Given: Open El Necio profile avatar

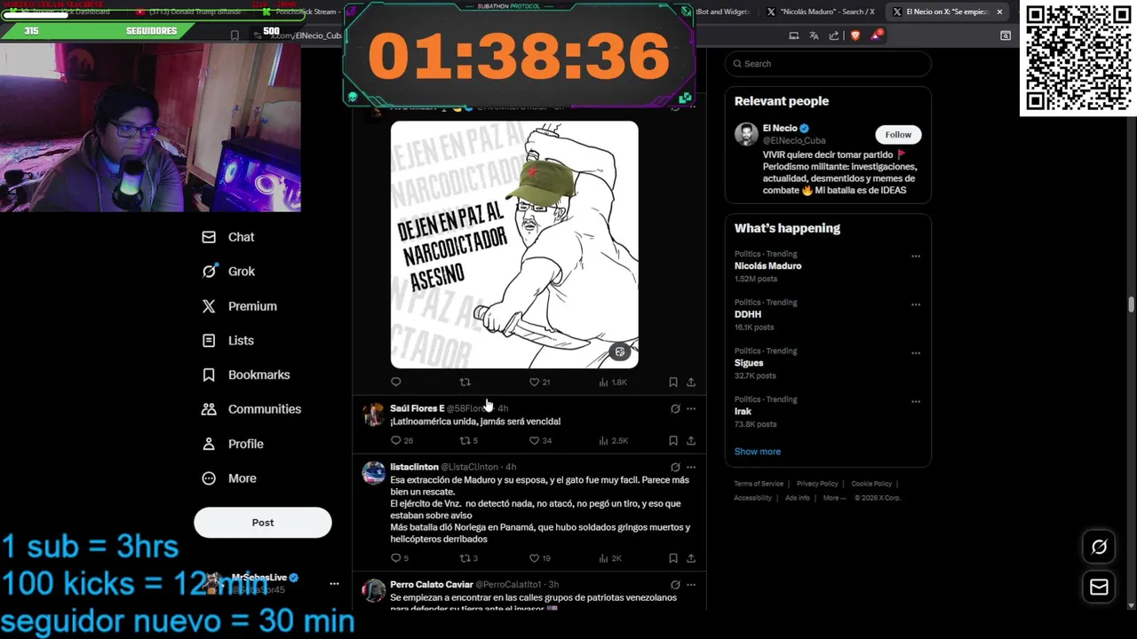Looking at the screenshot, I should (x=746, y=134).
